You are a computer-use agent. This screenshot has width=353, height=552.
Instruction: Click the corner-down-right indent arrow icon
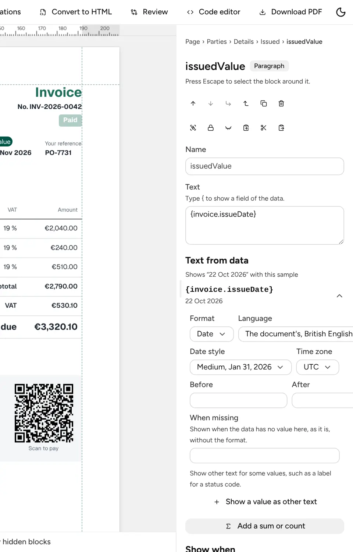coord(228,103)
